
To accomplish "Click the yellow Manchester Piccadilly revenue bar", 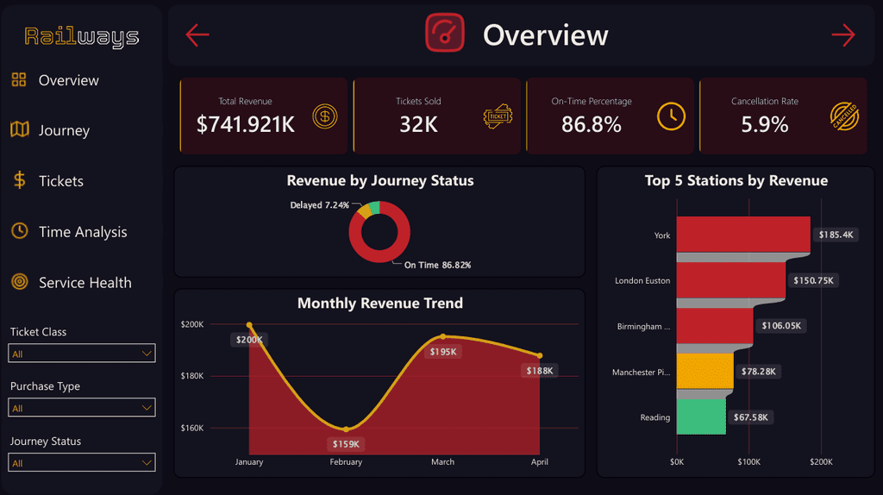I will pos(705,371).
